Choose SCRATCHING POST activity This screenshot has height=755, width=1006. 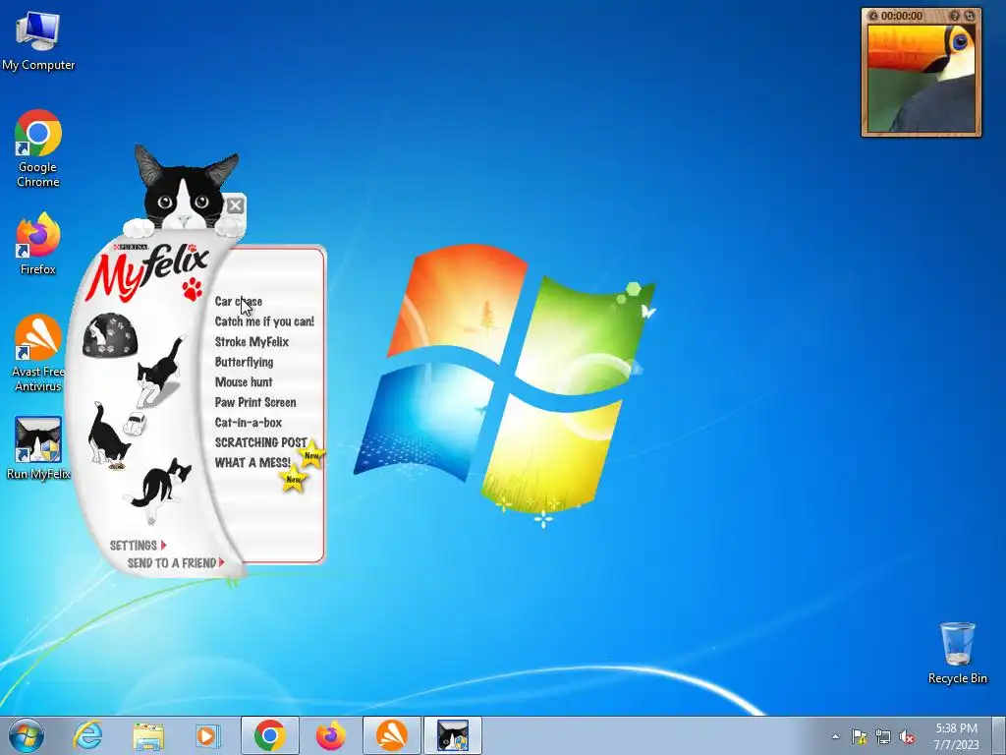[260, 442]
